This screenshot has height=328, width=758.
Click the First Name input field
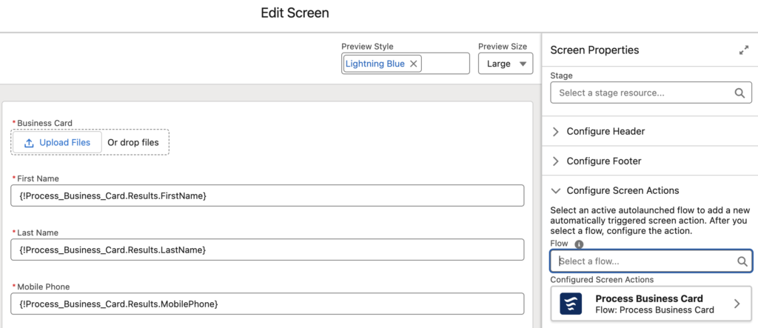click(267, 195)
